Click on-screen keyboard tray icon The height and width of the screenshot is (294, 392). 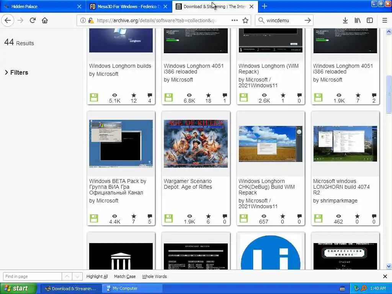click(343, 289)
